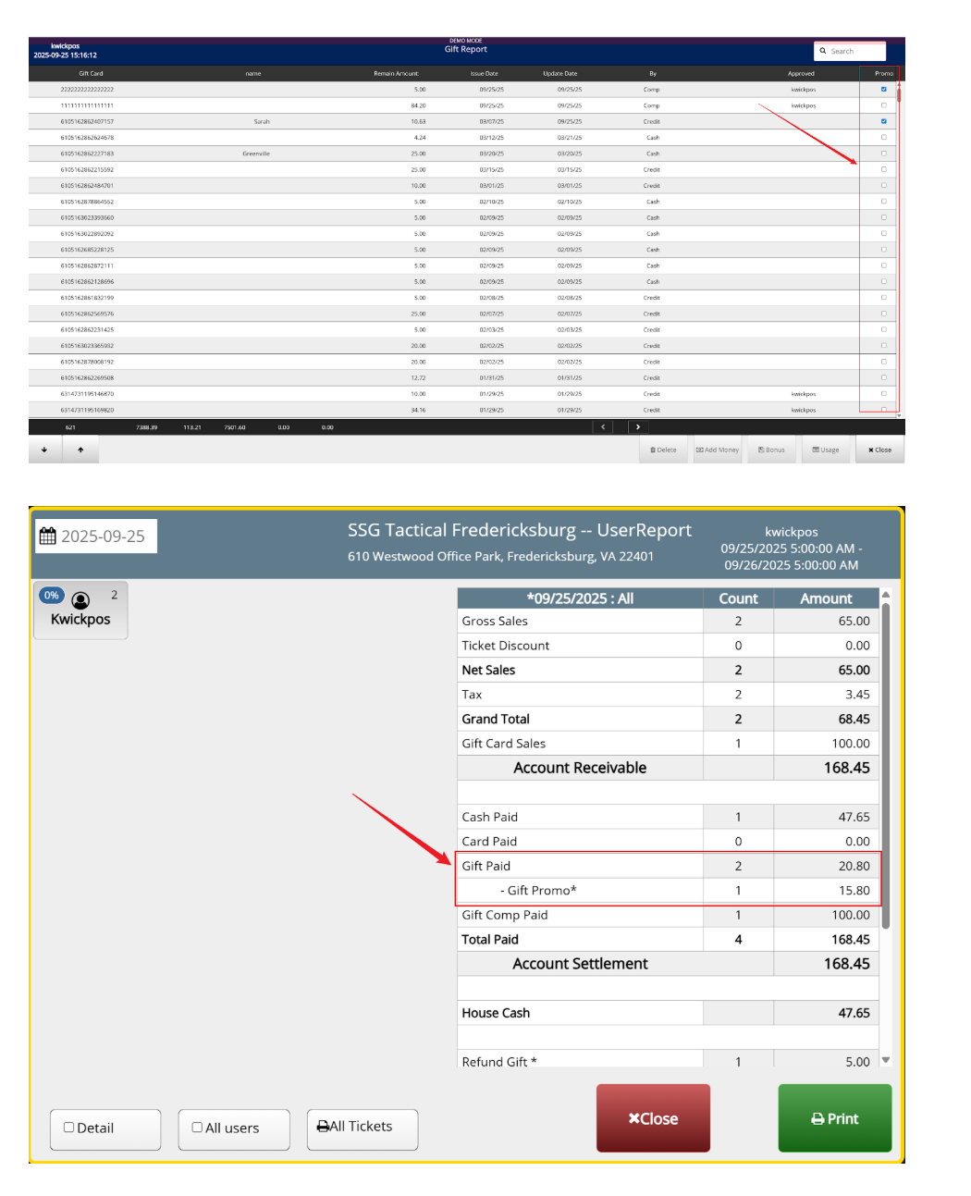Sort by Gift Card column header
The image size is (971, 1196).
point(91,73)
